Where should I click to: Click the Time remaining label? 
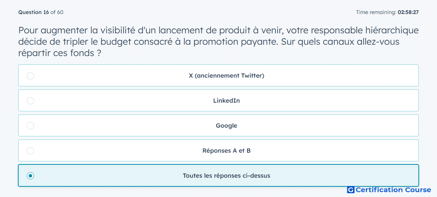376,12
